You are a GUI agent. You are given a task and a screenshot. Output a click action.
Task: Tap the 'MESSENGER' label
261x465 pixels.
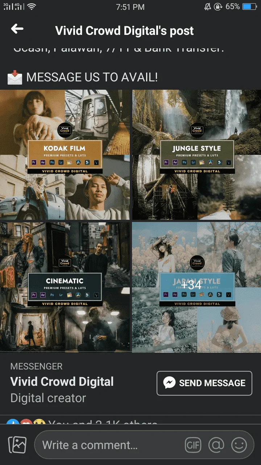[x=36, y=367]
